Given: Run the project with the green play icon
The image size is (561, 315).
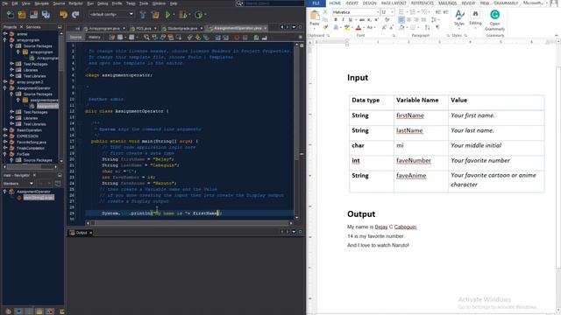Looking at the screenshot, I should [x=167, y=15].
